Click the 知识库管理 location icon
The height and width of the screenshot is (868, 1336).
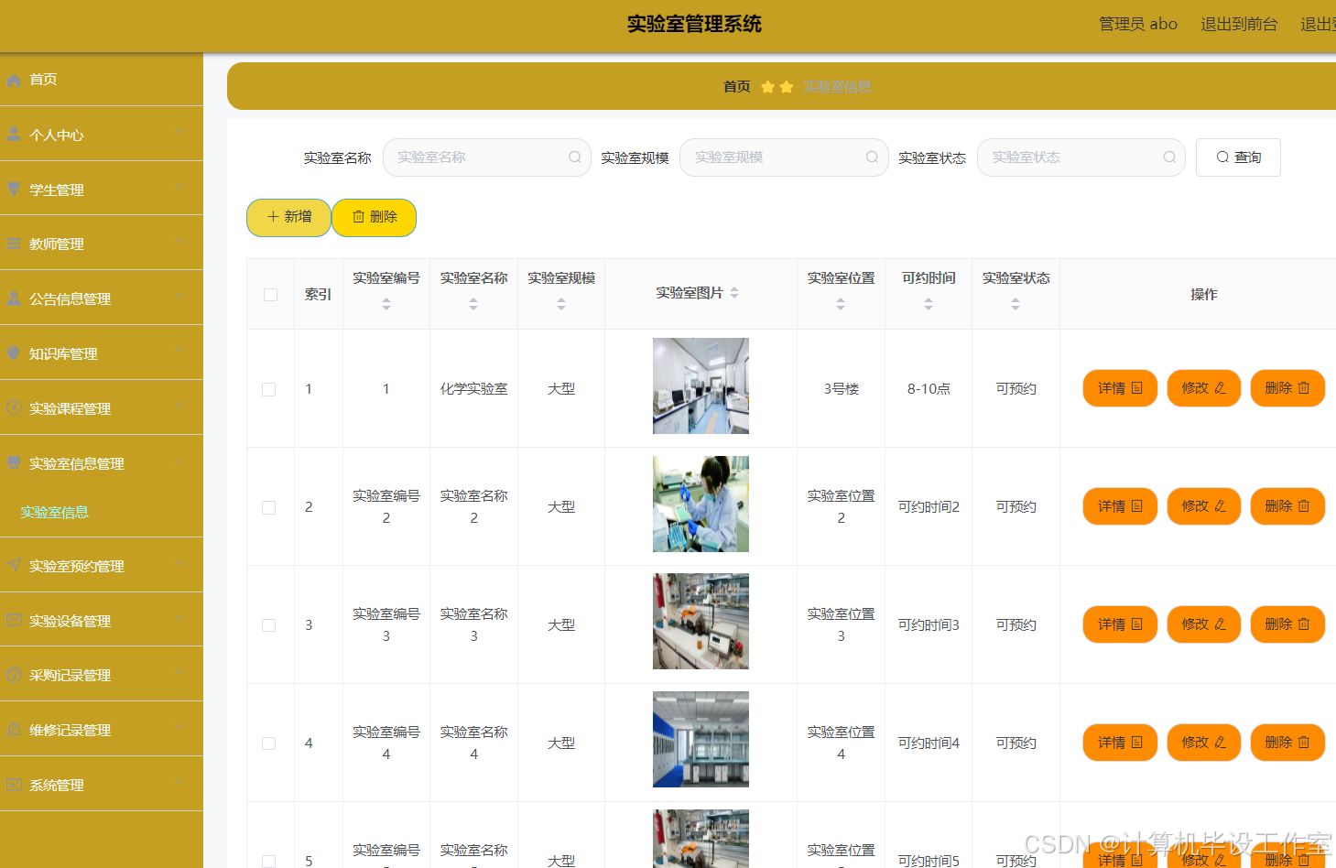click(14, 353)
